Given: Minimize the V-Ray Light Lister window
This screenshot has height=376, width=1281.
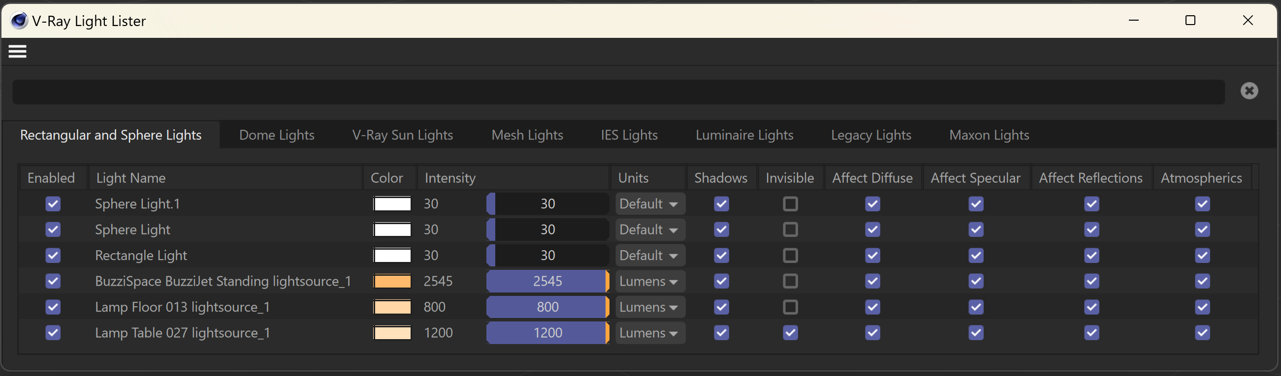Looking at the screenshot, I should (1134, 20).
